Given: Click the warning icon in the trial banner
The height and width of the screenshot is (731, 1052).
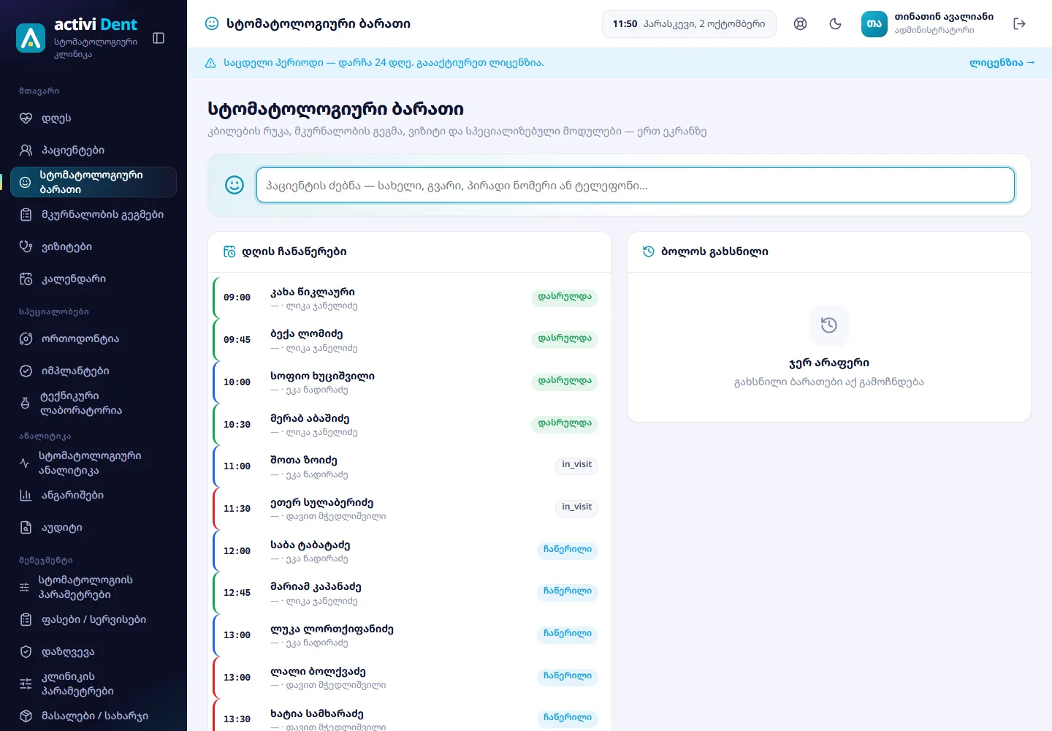Looking at the screenshot, I should point(210,63).
